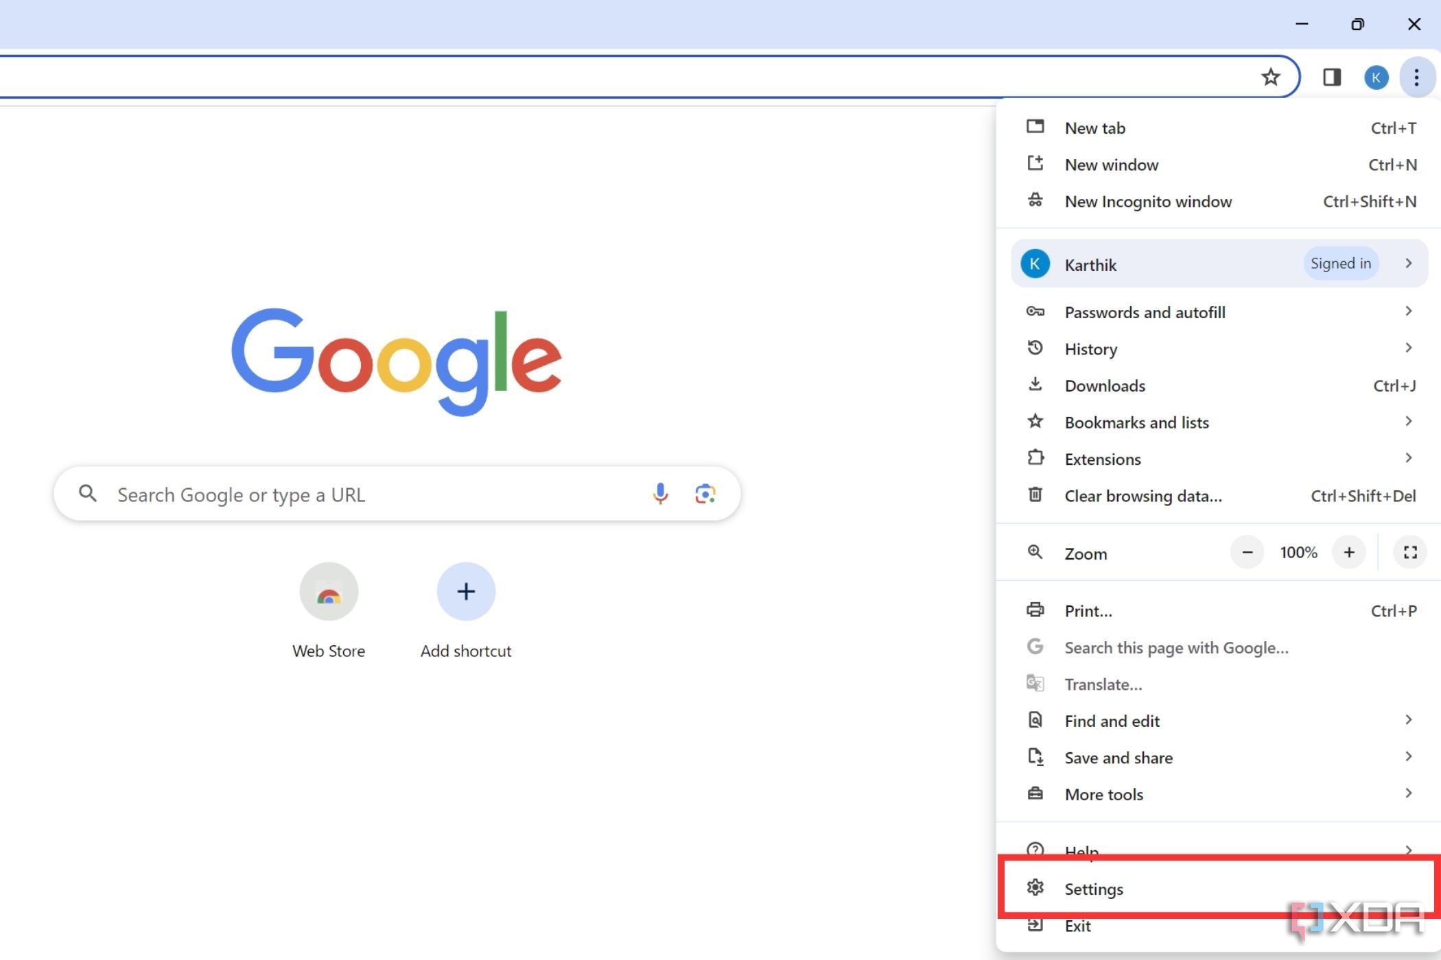Click the Google search input field
The width and height of the screenshot is (1441, 960).
click(x=396, y=494)
